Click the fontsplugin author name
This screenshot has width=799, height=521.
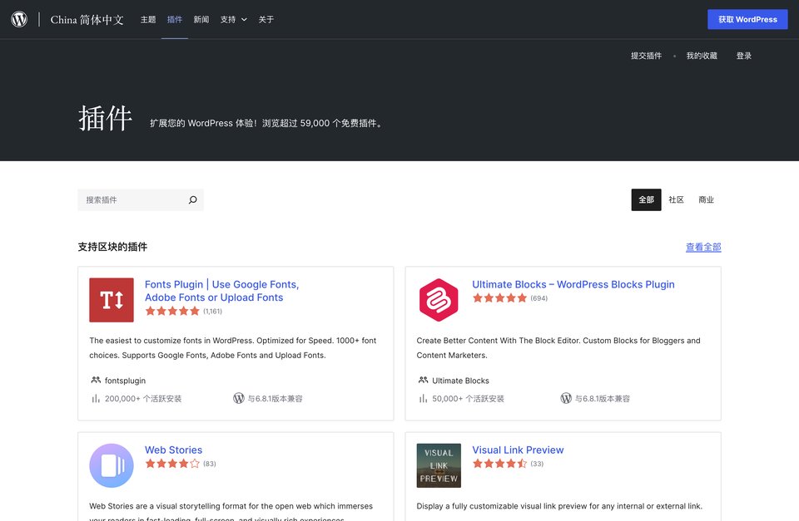click(125, 381)
